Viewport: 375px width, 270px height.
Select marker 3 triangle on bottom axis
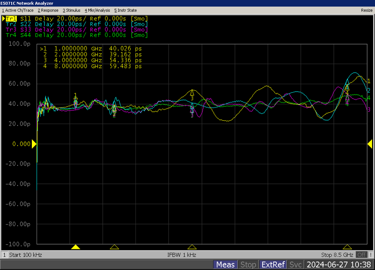click(x=192, y=247)
